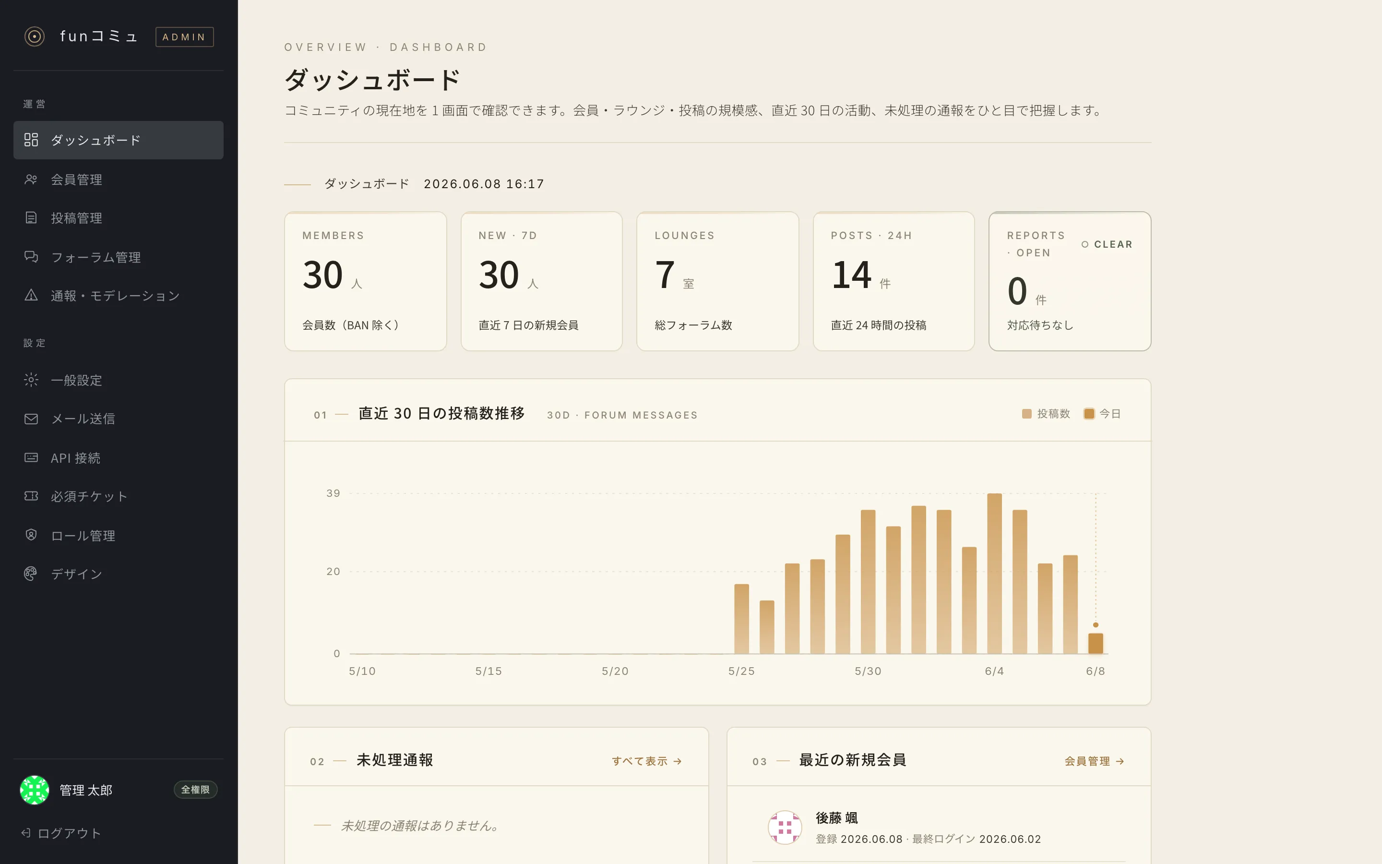Click the 今日 legend color swatch
This screenshot has height=864, width=1382.
point(1089,414)
